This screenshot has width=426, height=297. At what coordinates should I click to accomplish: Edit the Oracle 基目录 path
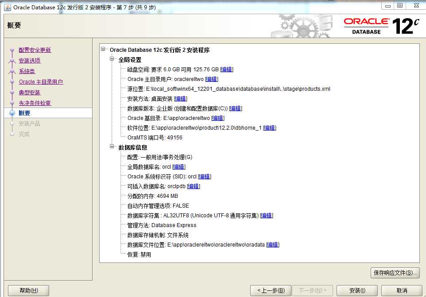pos(218,118)
